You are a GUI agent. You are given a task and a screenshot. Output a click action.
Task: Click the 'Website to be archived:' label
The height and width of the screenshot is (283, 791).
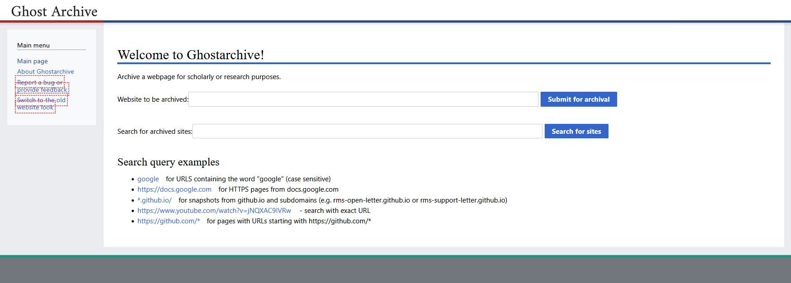pos(153,99)
